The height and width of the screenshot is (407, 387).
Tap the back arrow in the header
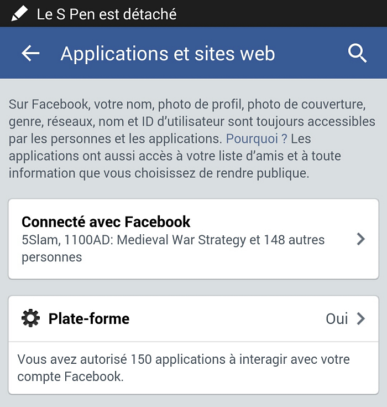(30, 53)
